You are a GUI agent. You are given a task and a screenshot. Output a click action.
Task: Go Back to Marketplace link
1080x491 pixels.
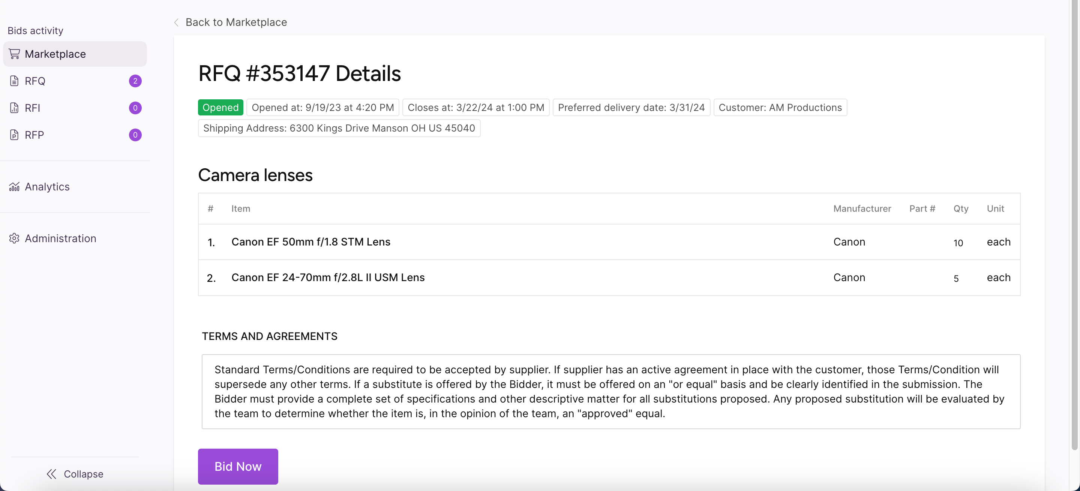pos(236,22)
